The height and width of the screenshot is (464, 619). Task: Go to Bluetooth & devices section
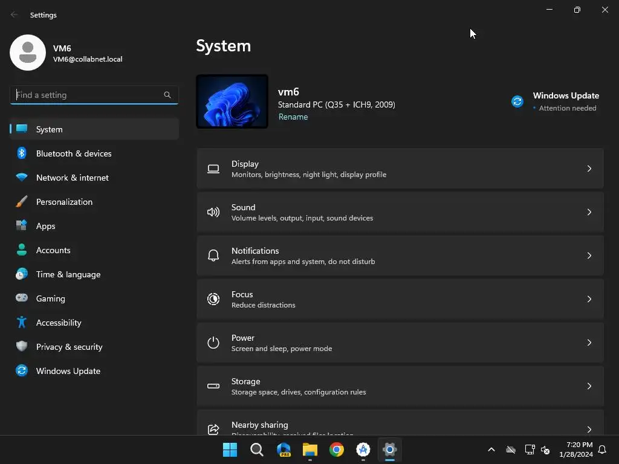coord(94,153)
